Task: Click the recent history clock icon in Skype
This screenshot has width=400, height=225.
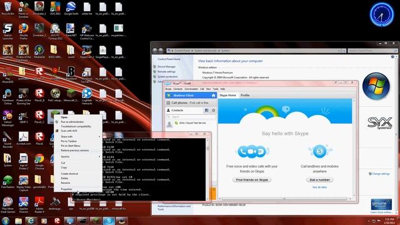Action: pos(213,110)
